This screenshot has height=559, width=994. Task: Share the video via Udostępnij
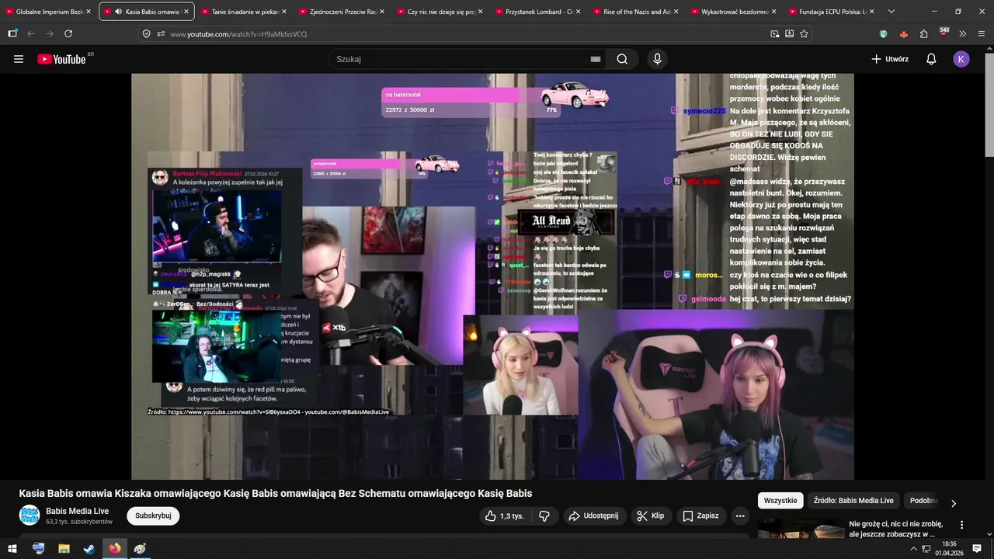[x=593, y=516]
